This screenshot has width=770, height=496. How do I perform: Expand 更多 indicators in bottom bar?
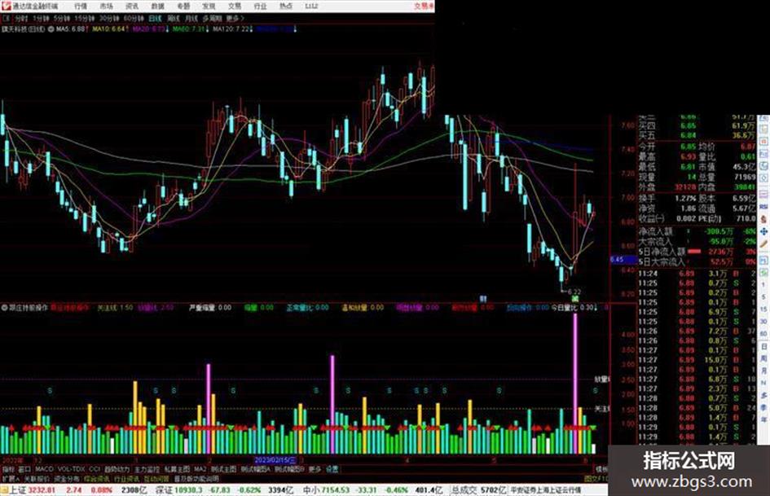coord(315,469)
